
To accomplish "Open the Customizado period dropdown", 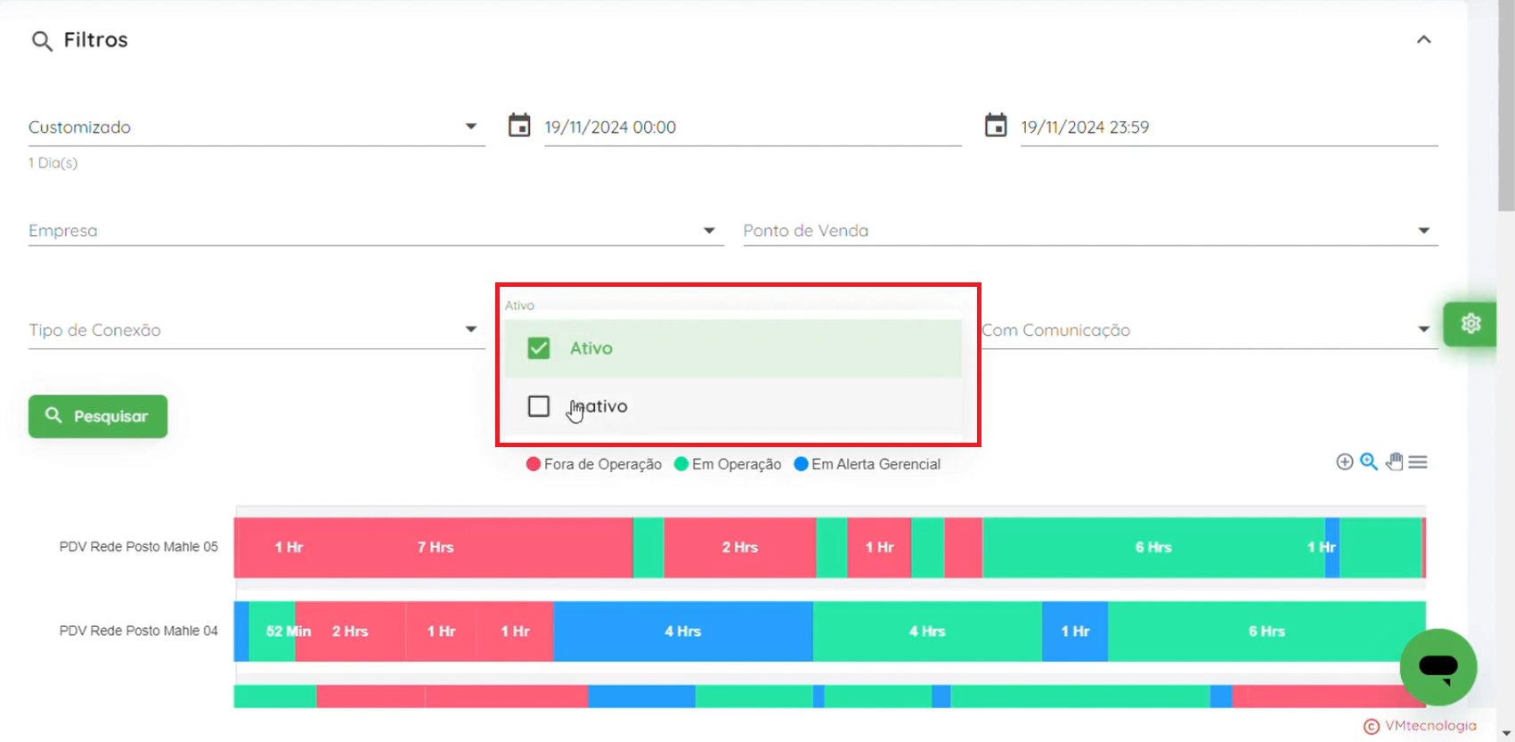I will pos(257,127).
